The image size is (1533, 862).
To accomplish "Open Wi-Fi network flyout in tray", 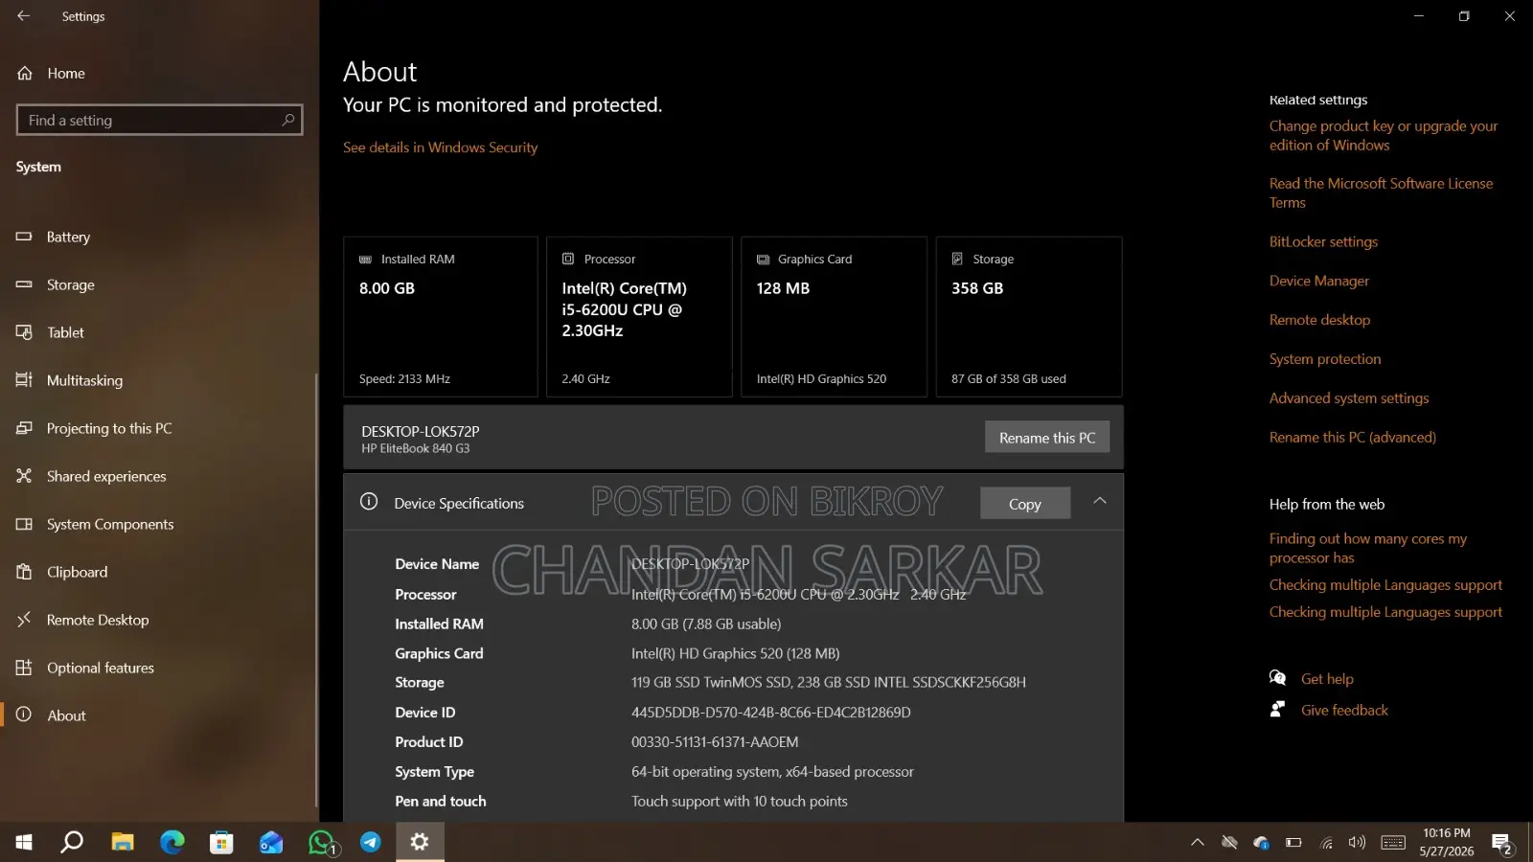I will [x=1326, y=843].
